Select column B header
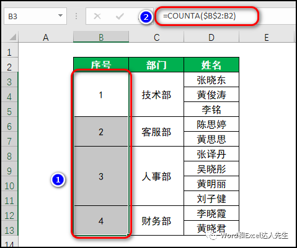Image resolution: width=297 pixels, height=248 pixels. coord(101,37)
